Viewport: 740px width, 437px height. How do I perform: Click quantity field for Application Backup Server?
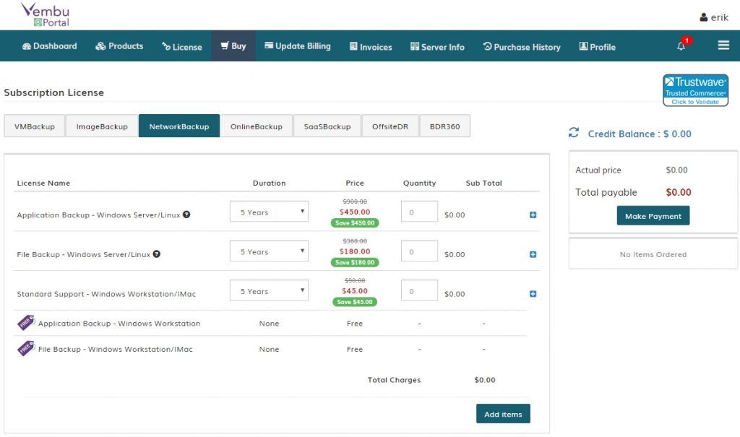(x=420, y=212)
